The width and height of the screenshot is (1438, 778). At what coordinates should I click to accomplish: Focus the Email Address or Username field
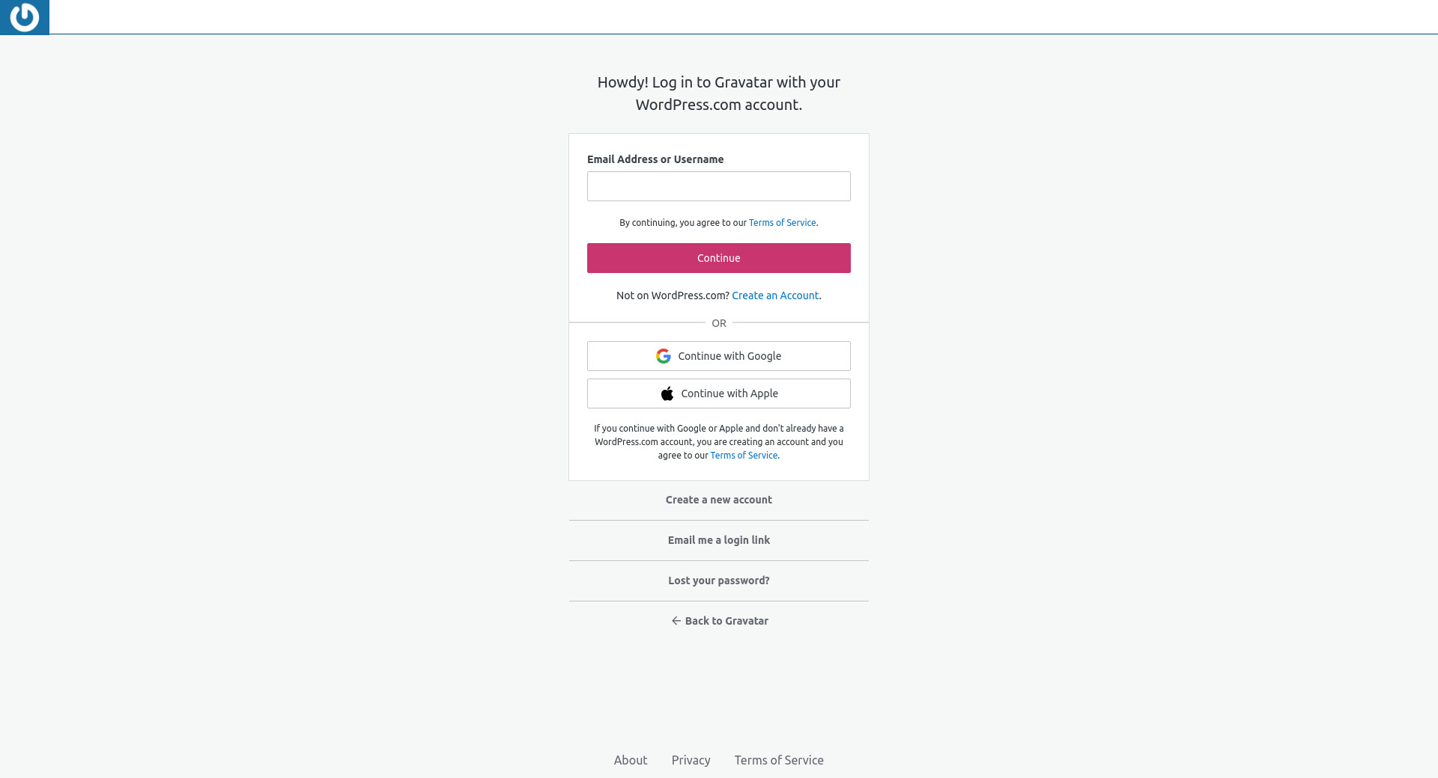pos(718,186)
